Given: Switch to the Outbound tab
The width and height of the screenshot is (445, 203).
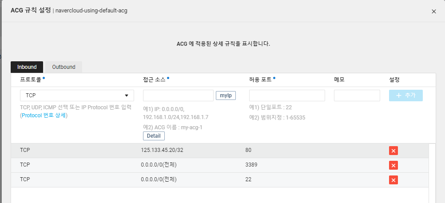Looking at the screenshot, I should click(64, 67).
